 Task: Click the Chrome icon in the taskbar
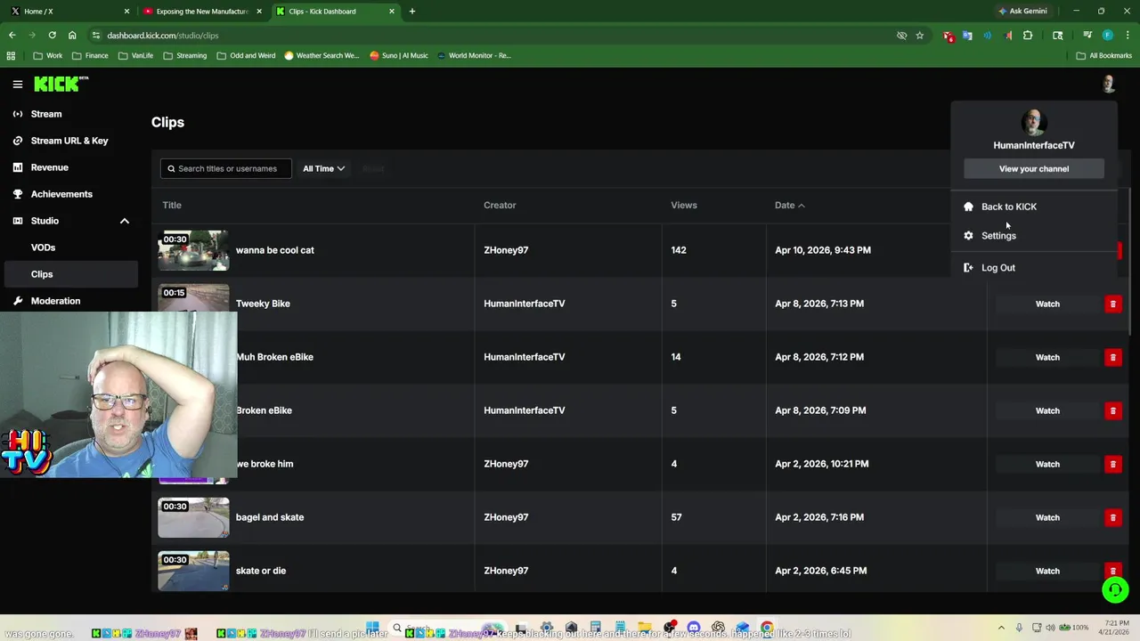(767, 628)
